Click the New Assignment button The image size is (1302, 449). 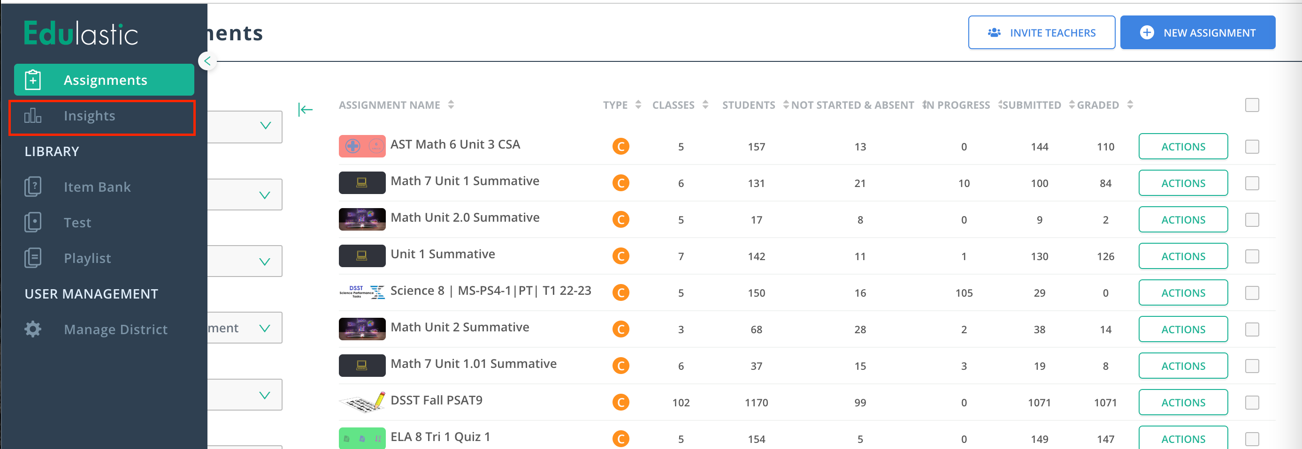pyautogui.click(x=1197, y=33)
